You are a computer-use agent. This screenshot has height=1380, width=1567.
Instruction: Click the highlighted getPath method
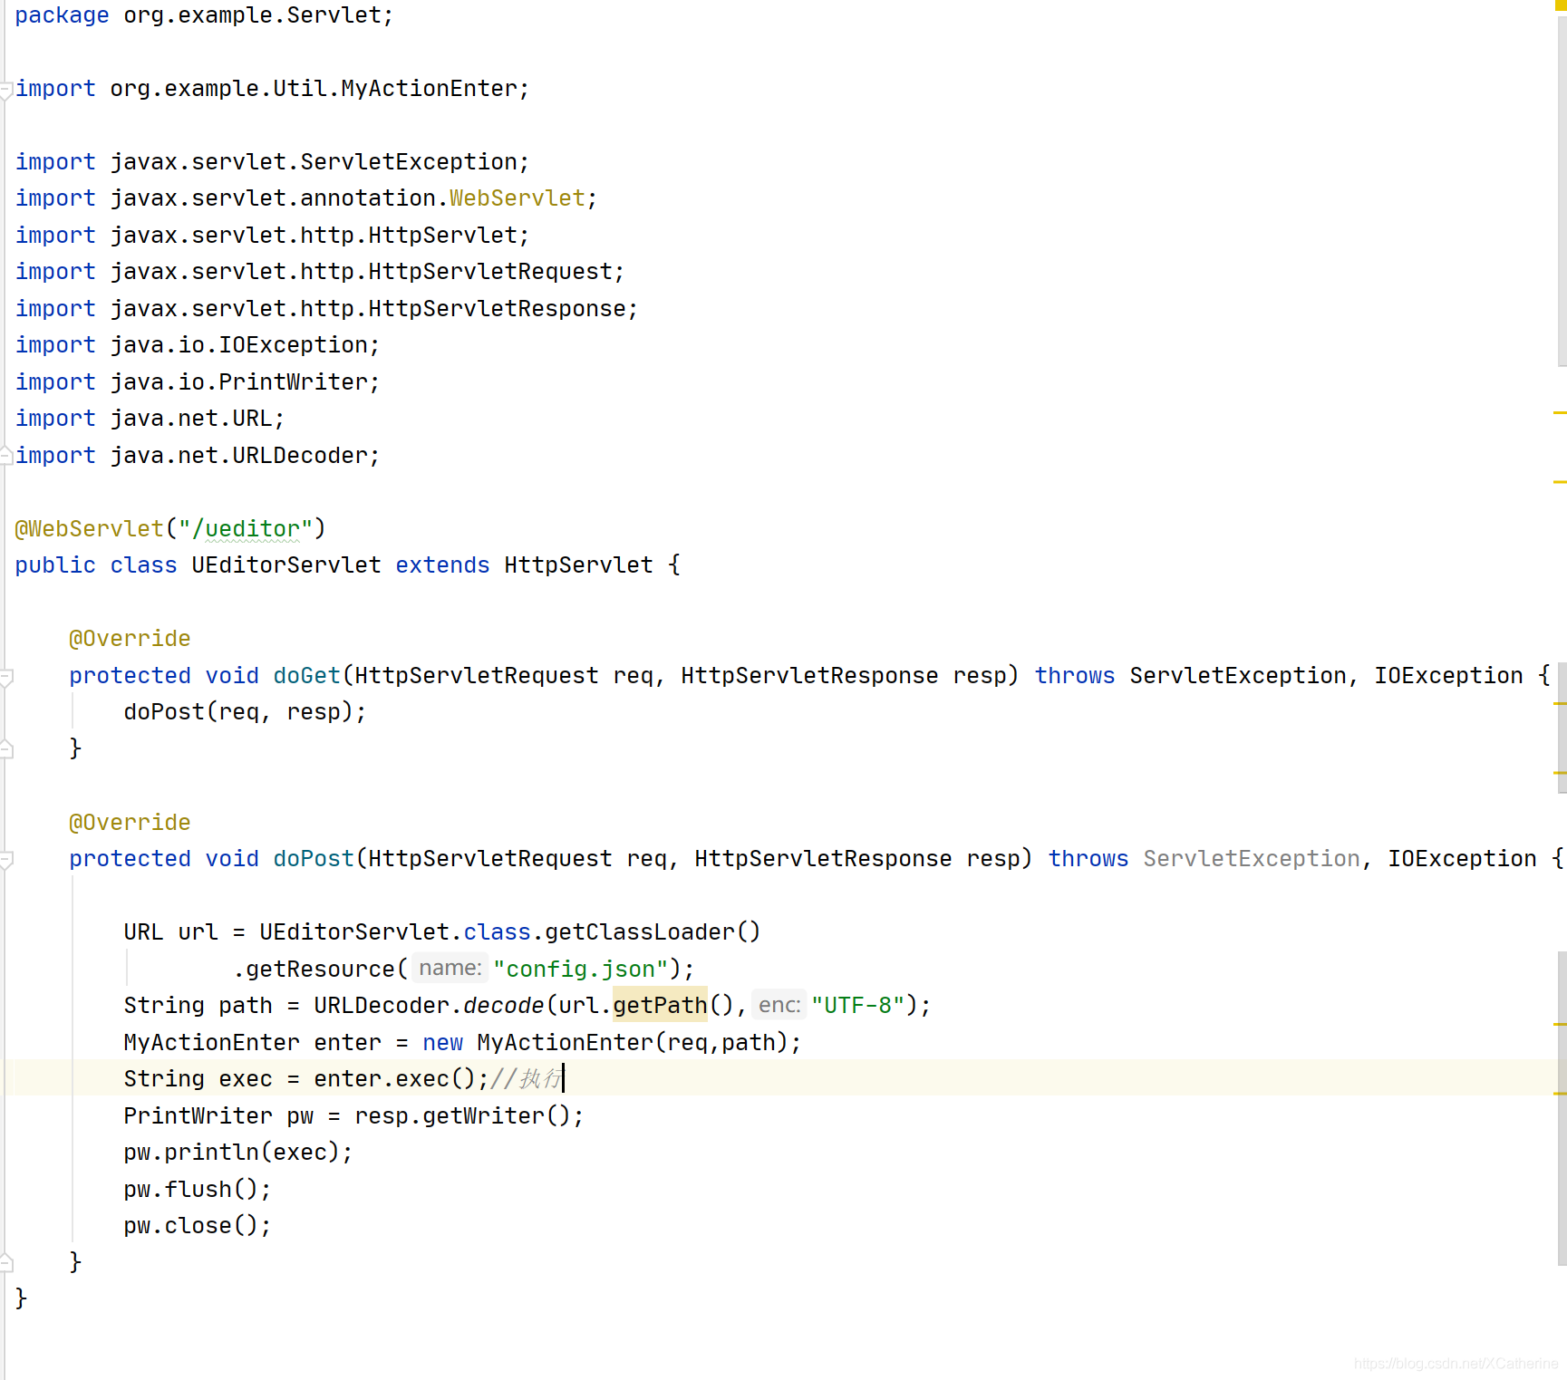click(660, 1006)
